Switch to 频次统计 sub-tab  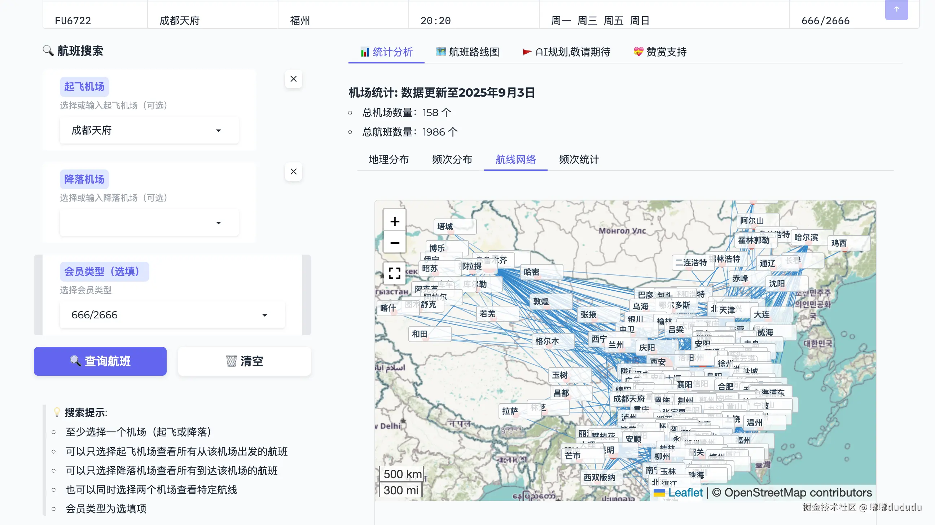579,159
